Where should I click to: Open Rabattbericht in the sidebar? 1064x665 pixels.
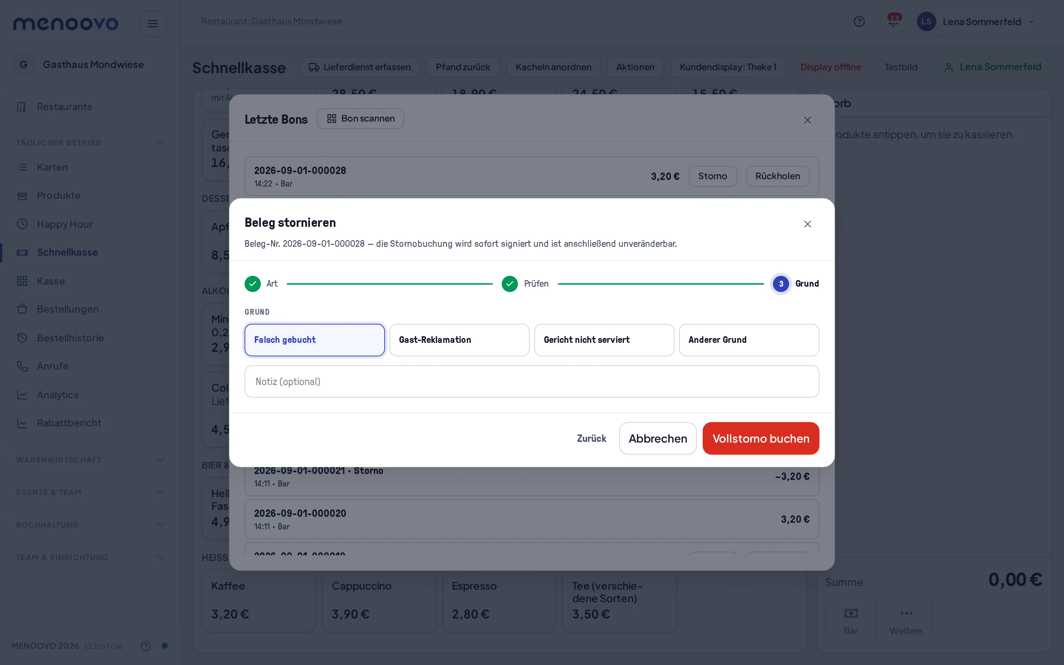[x=69, y=423]
